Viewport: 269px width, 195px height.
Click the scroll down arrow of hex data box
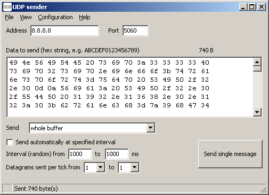pos(257,112)
